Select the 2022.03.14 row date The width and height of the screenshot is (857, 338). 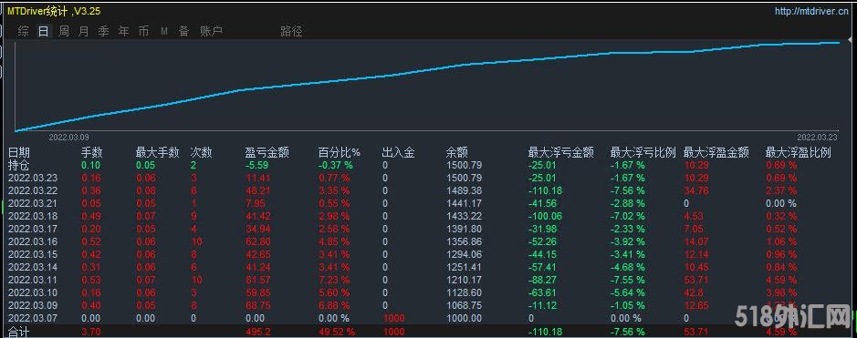(33, 267)
